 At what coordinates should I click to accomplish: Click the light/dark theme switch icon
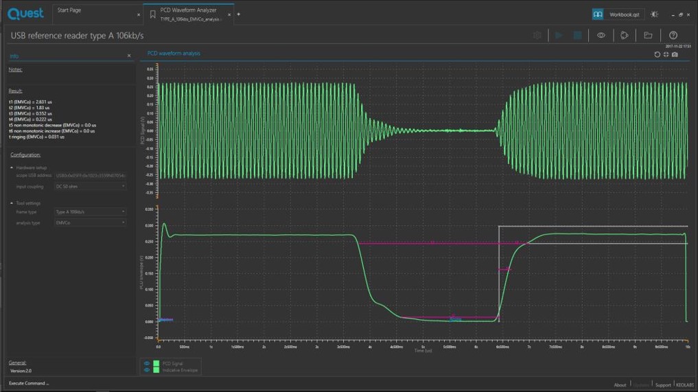pos(654,14)
